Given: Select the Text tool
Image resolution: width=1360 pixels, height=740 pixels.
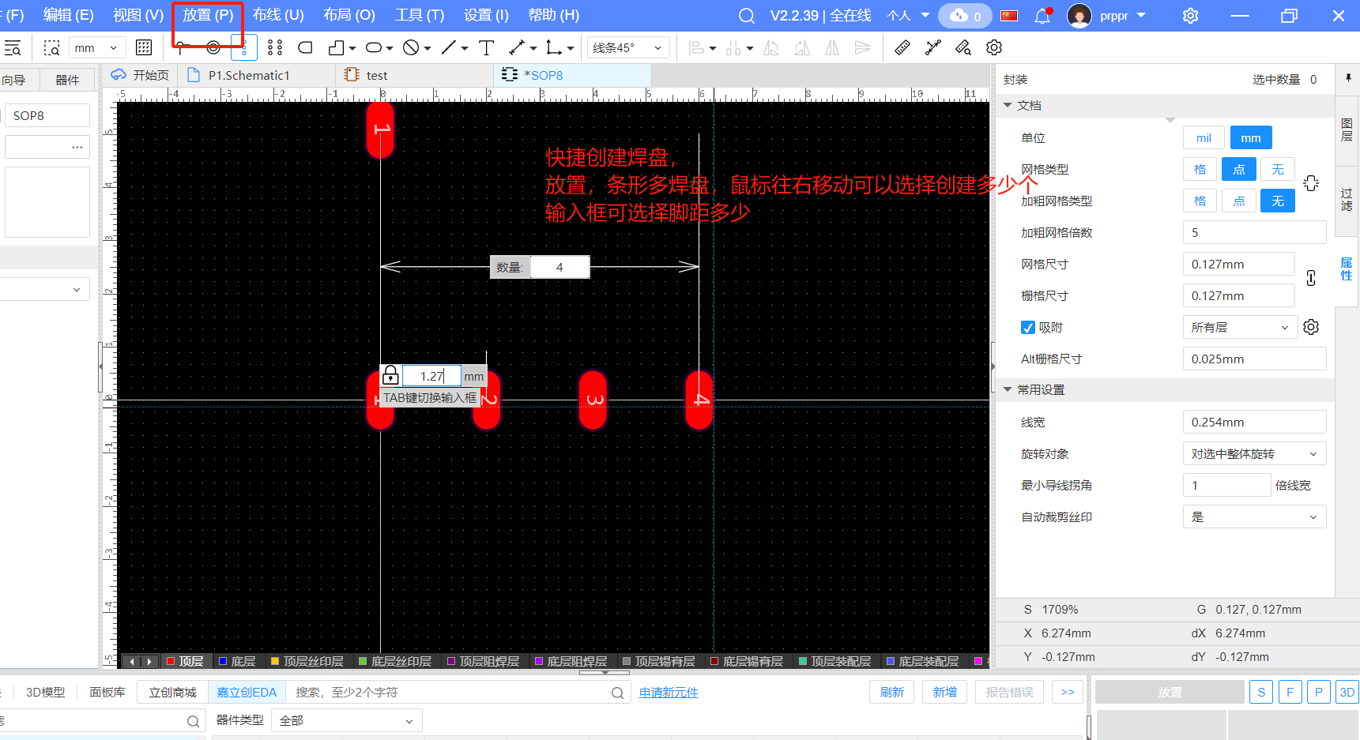Looking at the screenshot, I should 487,48.
